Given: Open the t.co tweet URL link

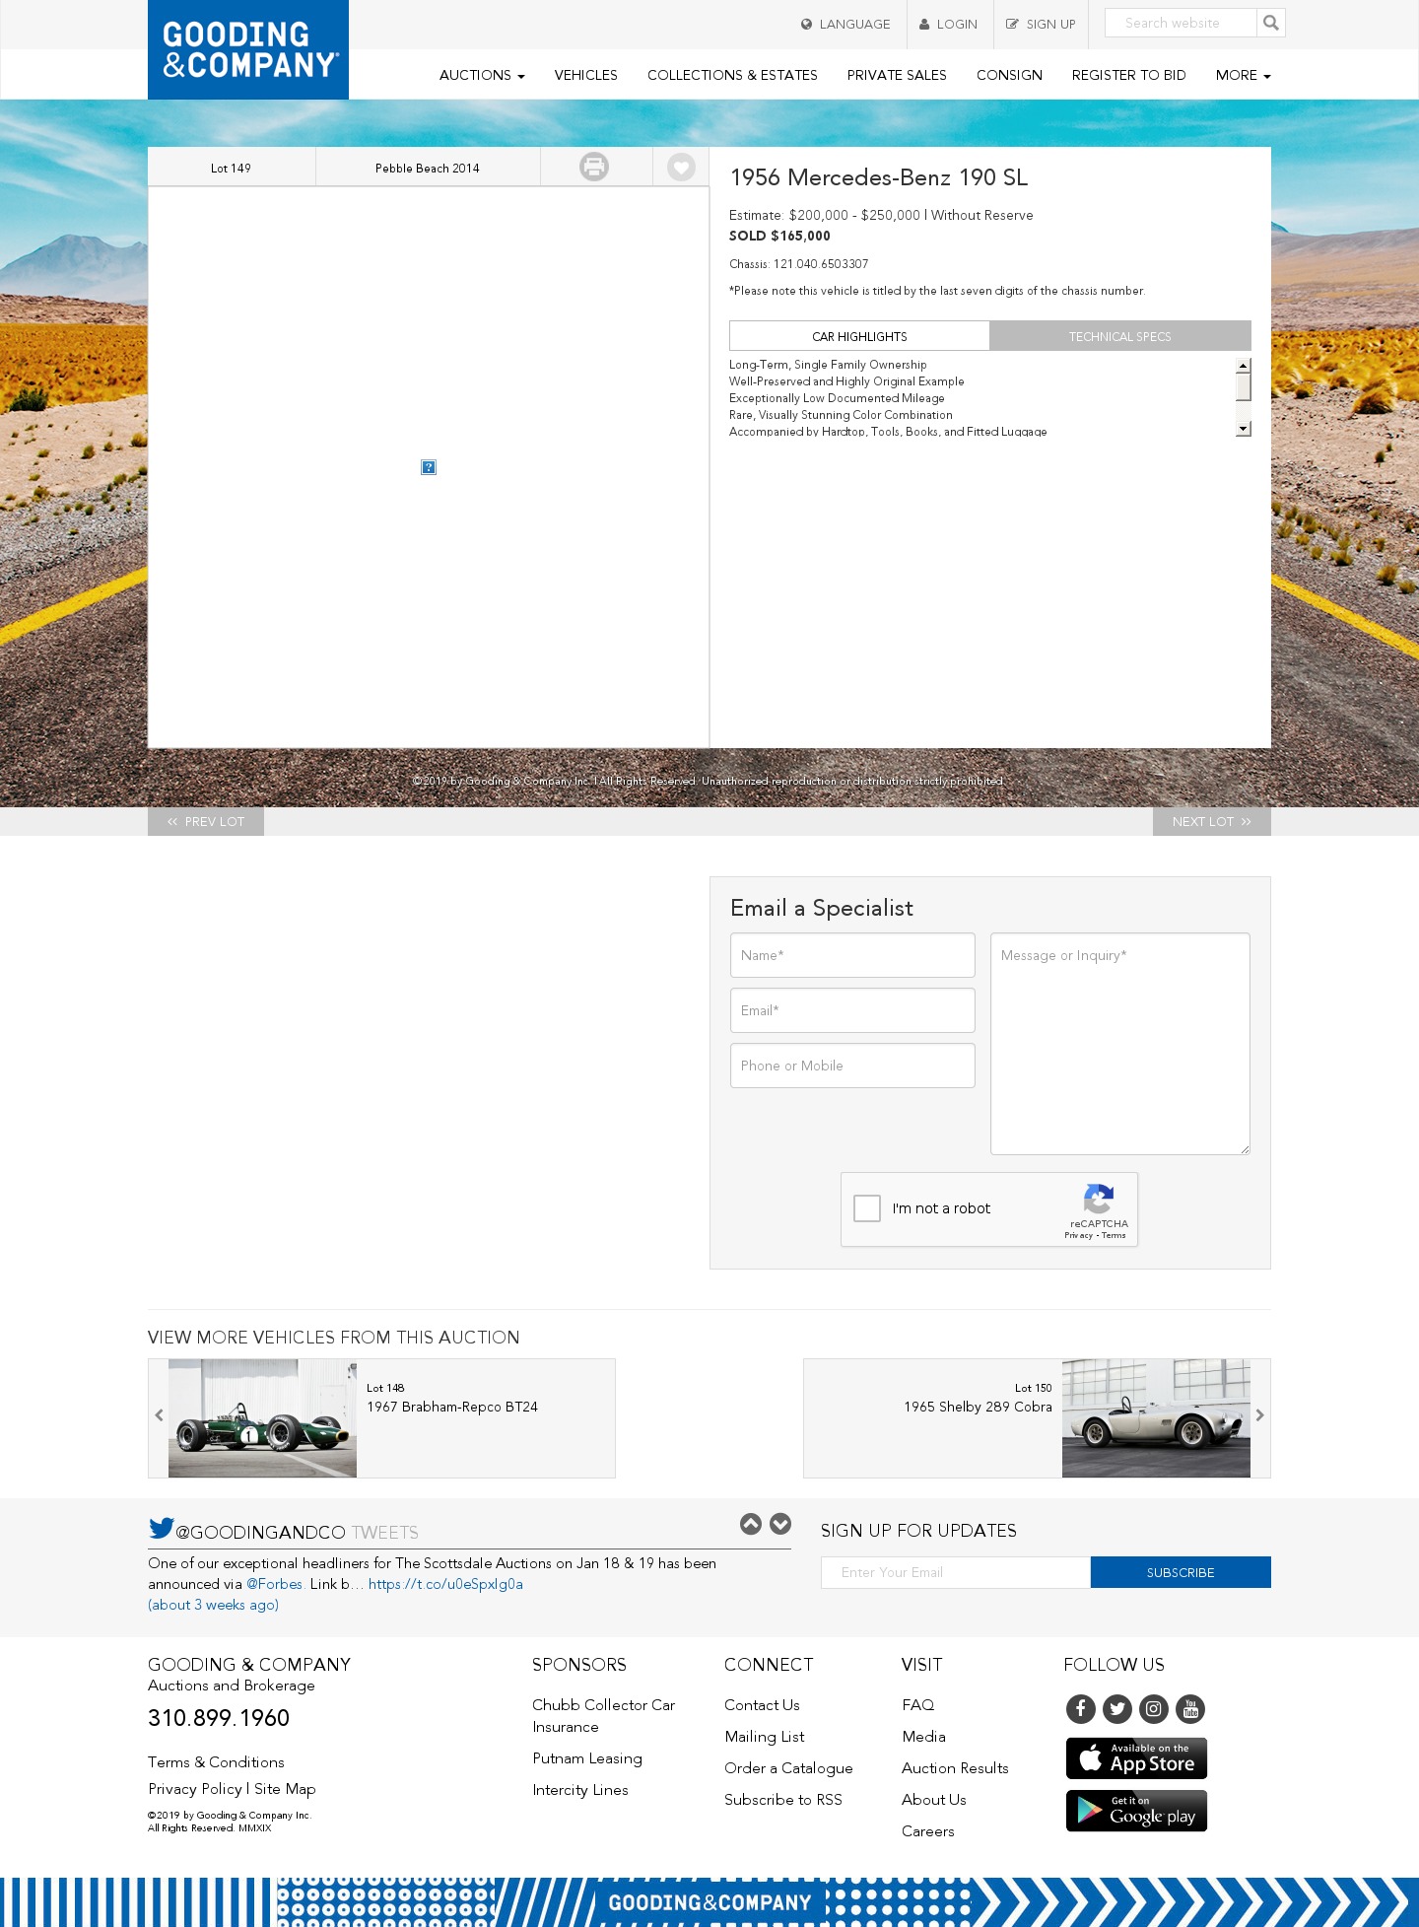Looking at the screenshot, I should click(445, 1584).
